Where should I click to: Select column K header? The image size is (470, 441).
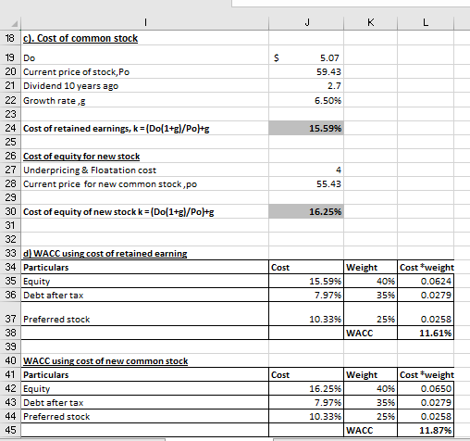tap(370, 22)
